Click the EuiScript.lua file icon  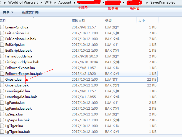point(2,44)
